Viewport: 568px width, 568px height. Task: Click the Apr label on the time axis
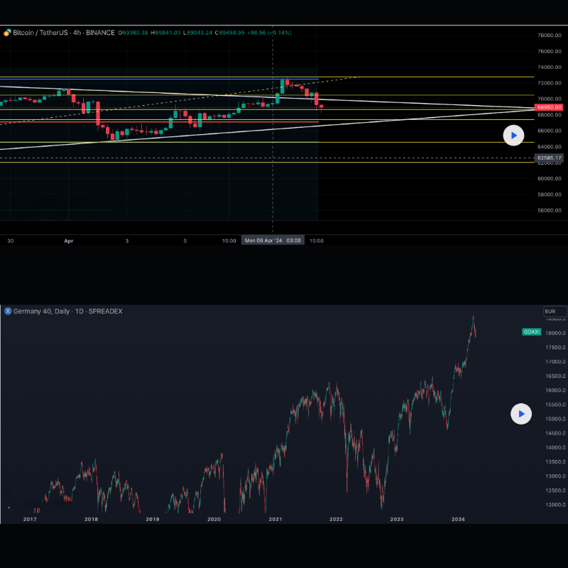69,241
